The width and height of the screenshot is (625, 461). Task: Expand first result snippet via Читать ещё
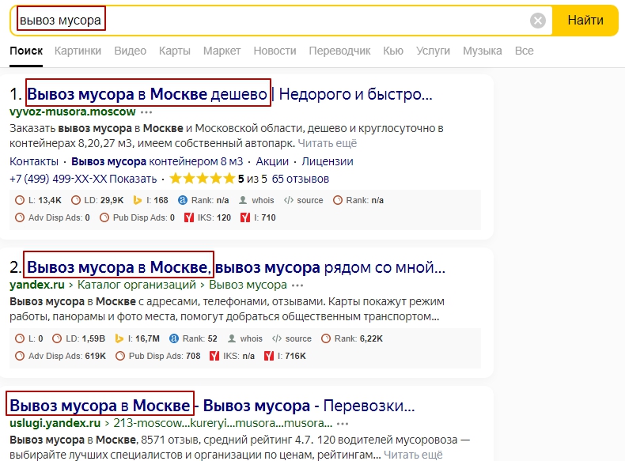click(328, 143)
